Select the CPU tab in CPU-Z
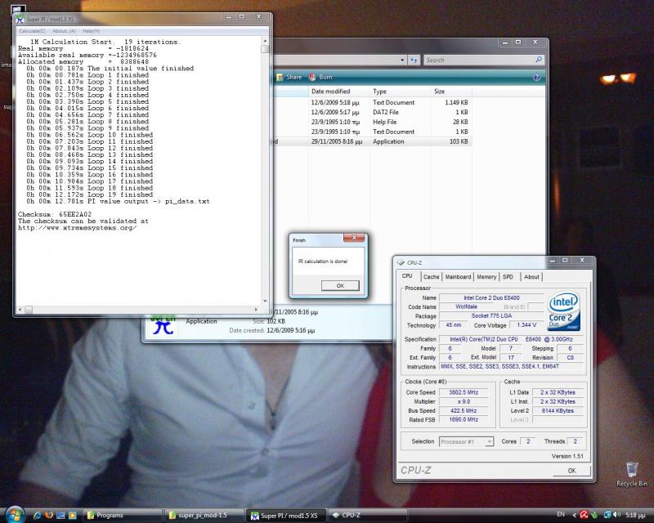 coord(407,276)
